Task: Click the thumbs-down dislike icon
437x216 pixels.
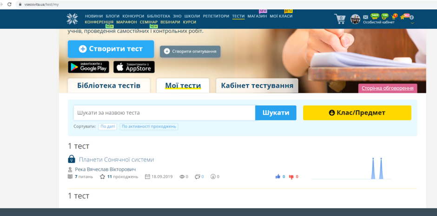Action: tap(291, 177)
